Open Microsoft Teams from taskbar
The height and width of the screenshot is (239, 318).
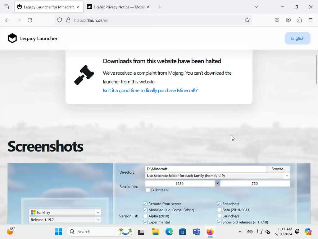click(x=197, y=232)
